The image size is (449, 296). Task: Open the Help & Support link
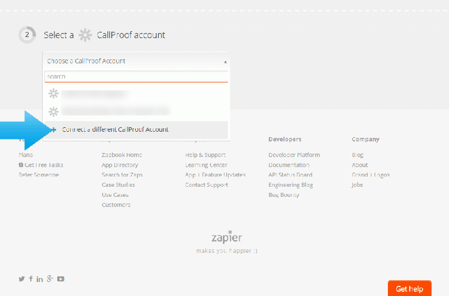(205, 155)
